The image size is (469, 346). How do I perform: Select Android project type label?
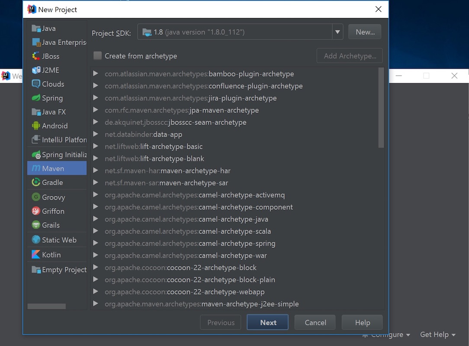pyautogui.click(x=55, y=125)
